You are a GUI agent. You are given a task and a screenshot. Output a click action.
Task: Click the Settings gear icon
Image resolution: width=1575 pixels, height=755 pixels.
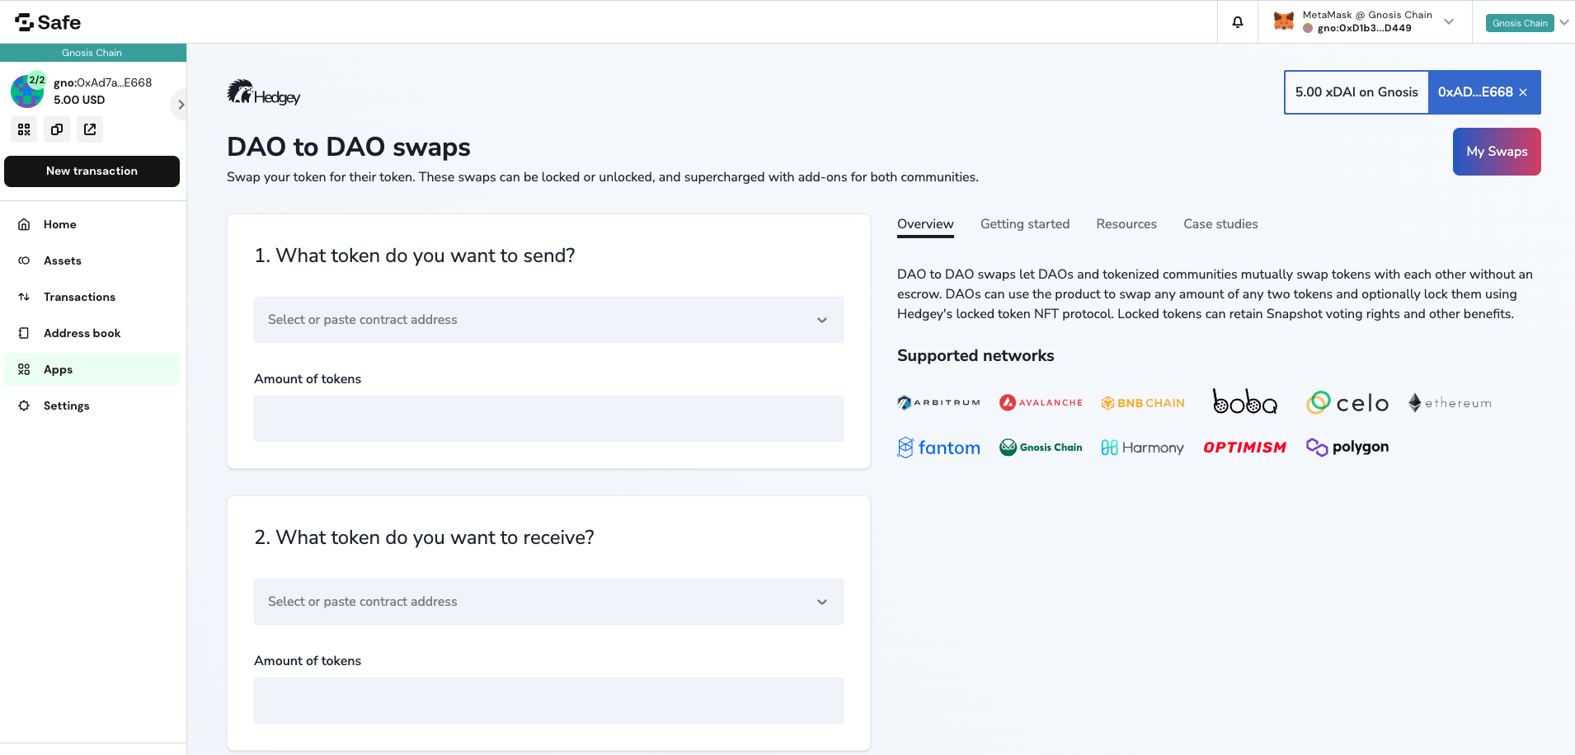click(x=24, y=406)
